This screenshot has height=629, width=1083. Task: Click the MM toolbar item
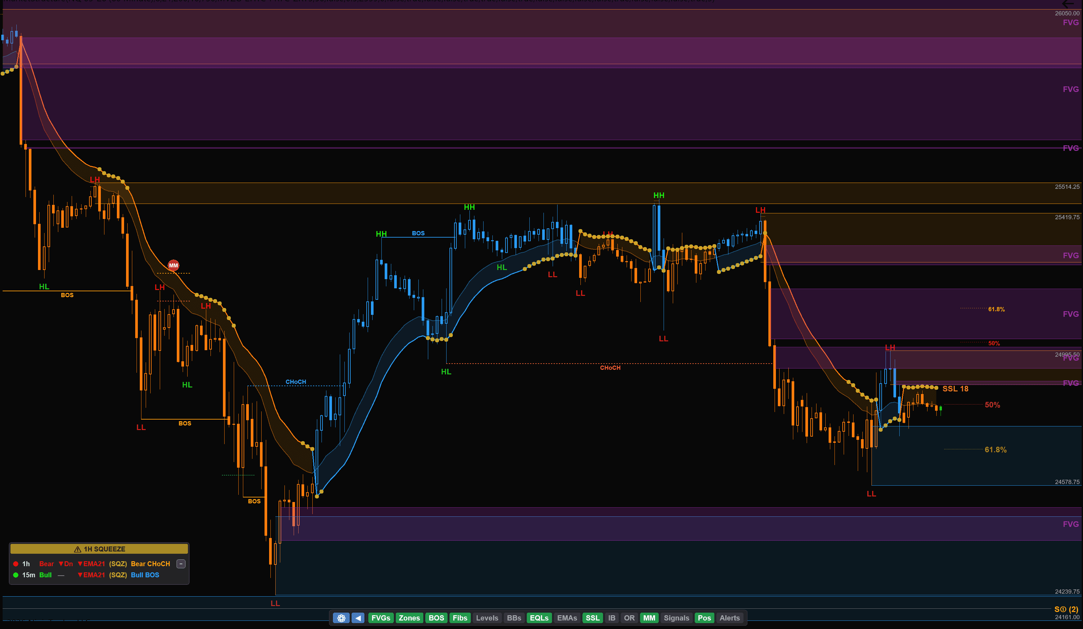tap(649, 618)
